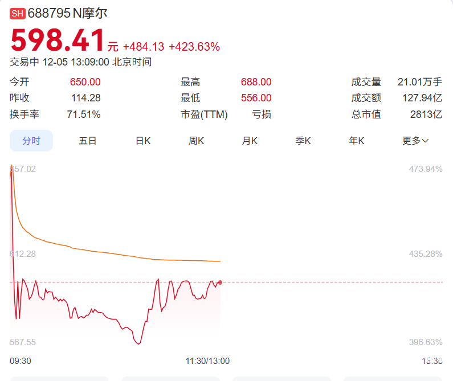Select the 分时 chart tab

[x=31, y=141]
